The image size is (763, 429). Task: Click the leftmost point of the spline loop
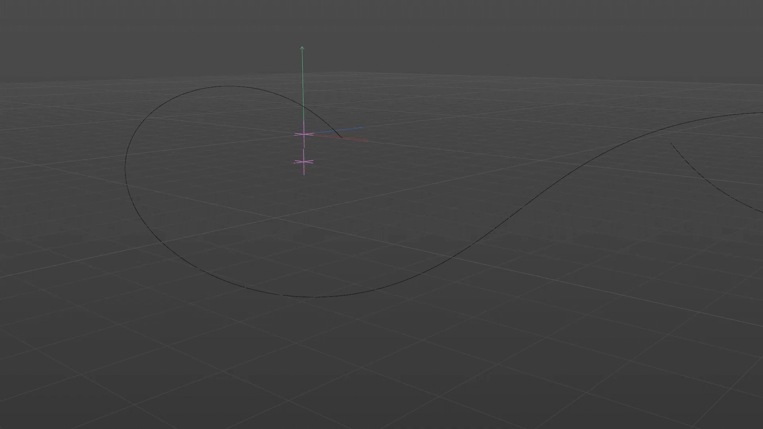(126, 169)
